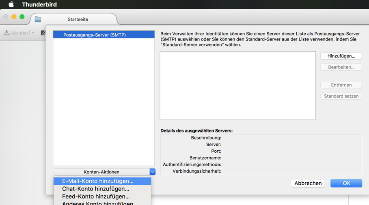Click the Benutzername: label
The width and height of the screenshot is (369, 205).
coord(205,158)
